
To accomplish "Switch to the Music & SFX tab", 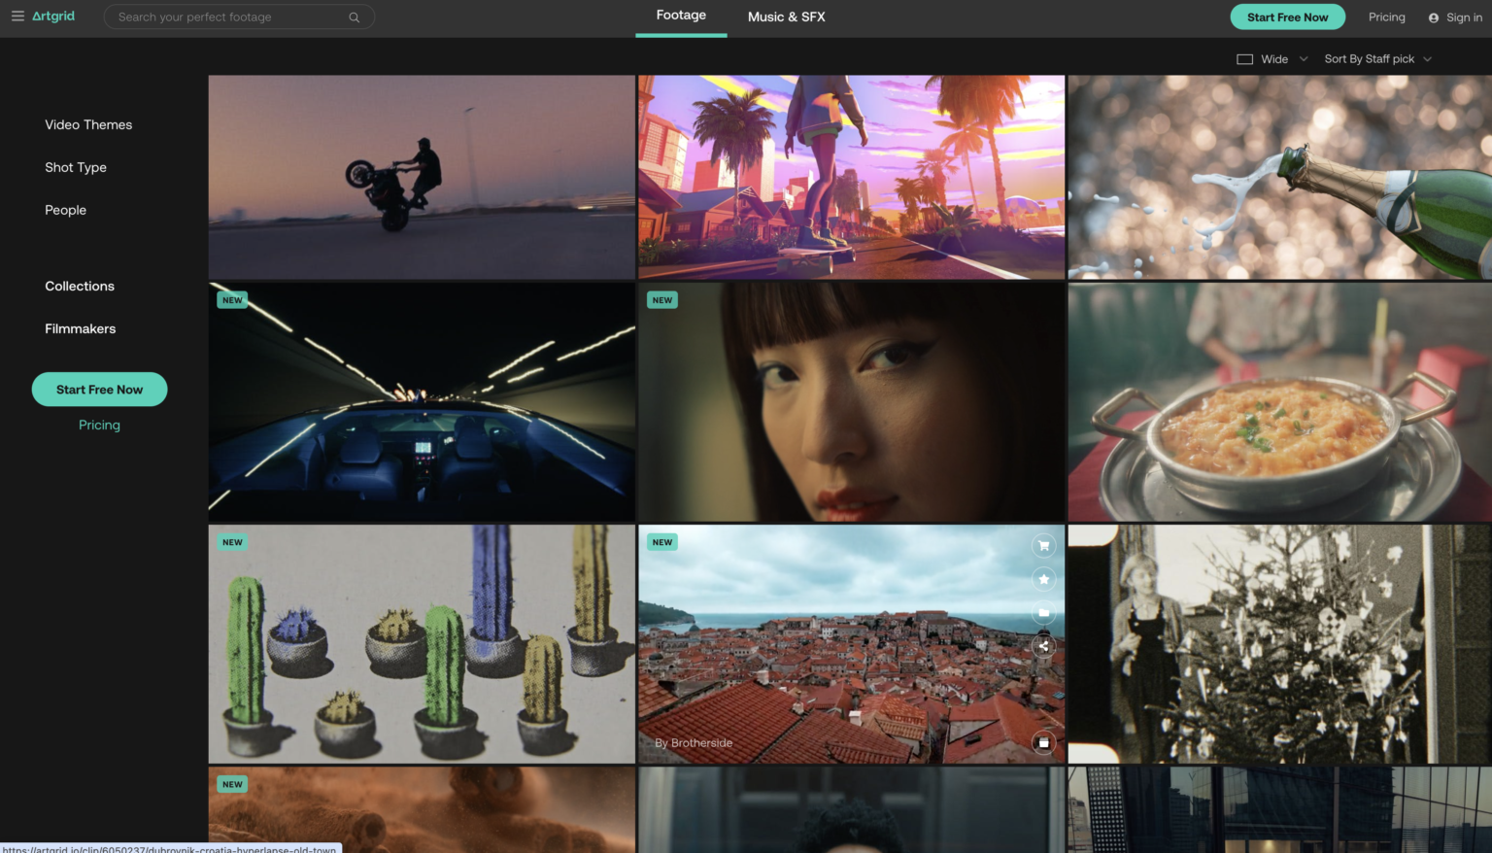I will tap(785, 17).
